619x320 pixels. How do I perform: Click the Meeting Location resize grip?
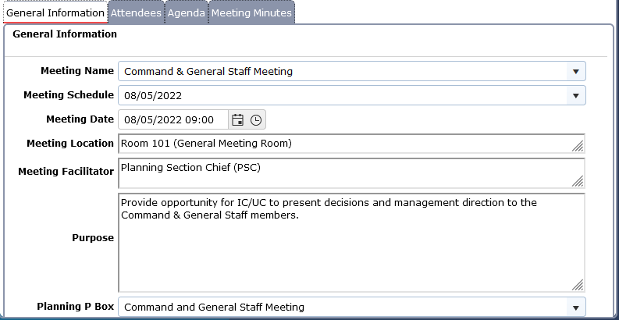pos(578,146)
